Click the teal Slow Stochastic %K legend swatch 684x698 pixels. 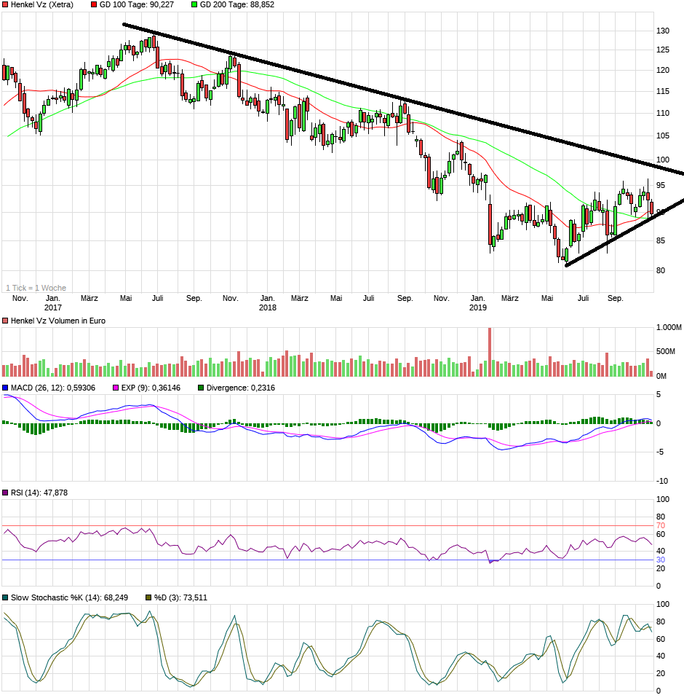[5, 597]
